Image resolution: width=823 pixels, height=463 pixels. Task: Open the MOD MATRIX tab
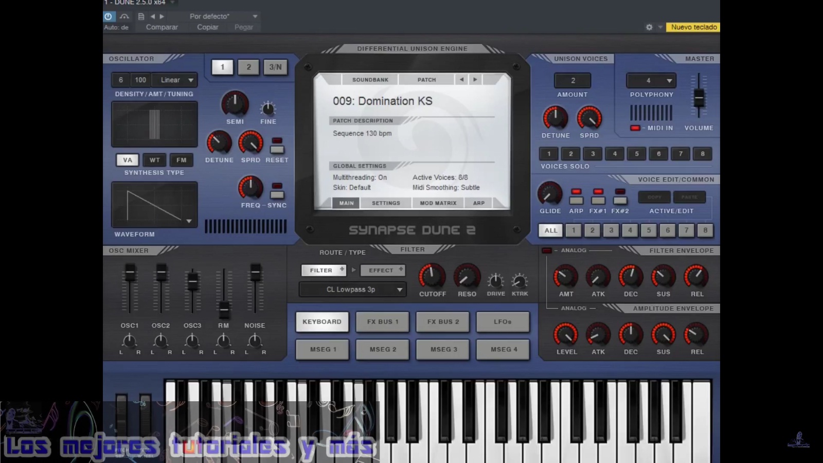pyautogui.click(x=438, y=203)
